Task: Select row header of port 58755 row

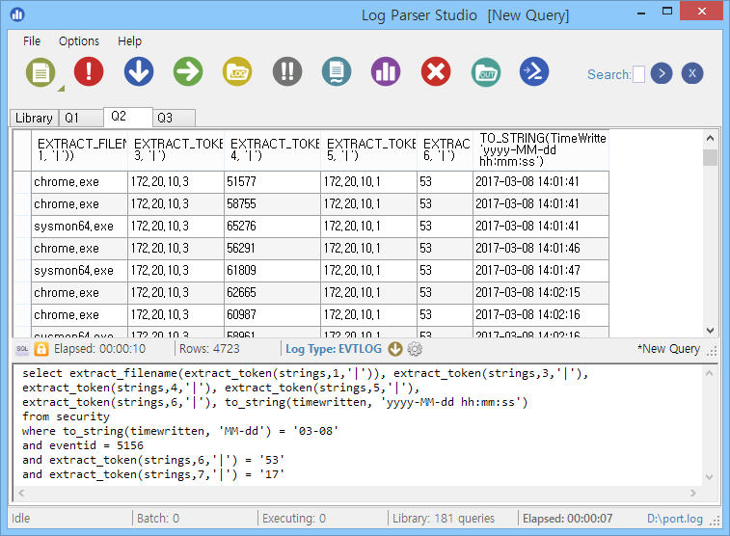Action: pyautogui.click(x=22, y=203)
